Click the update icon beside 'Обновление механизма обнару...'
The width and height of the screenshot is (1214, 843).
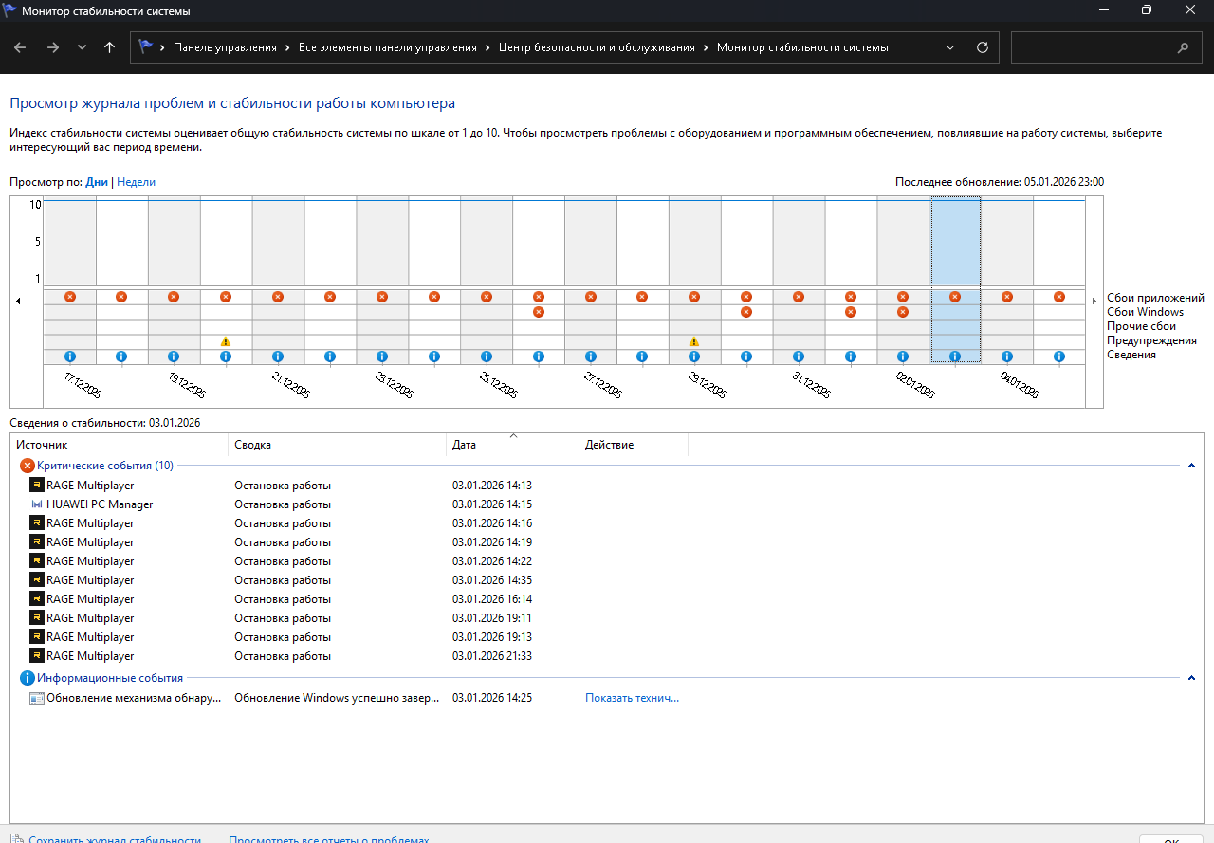pos(37,698)
